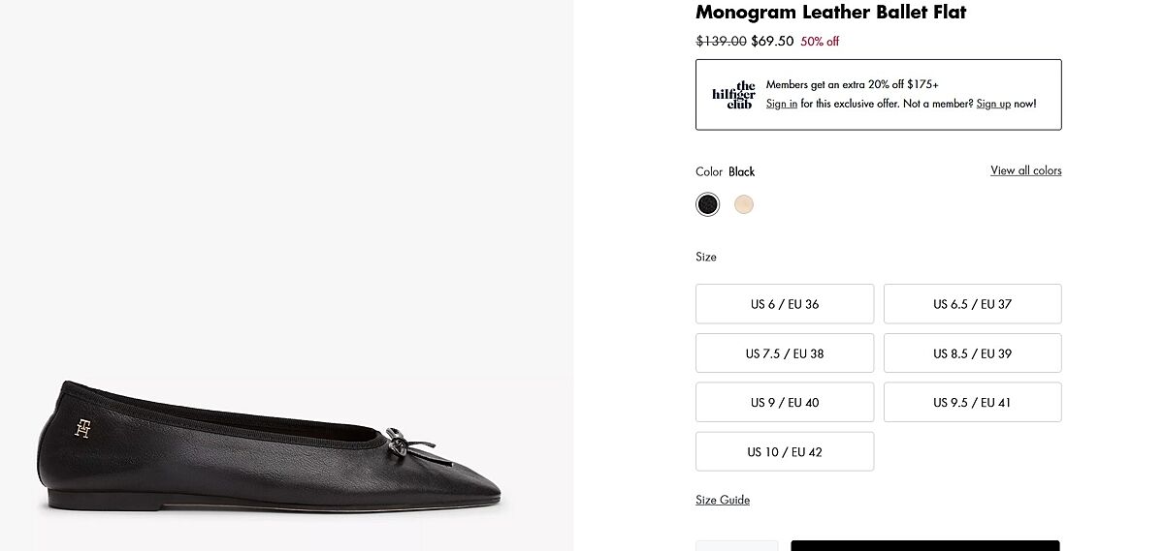Screen dimensions: 1164x551
Task: Select size US 6 / EU 36
Action: [x=785, y=304]
